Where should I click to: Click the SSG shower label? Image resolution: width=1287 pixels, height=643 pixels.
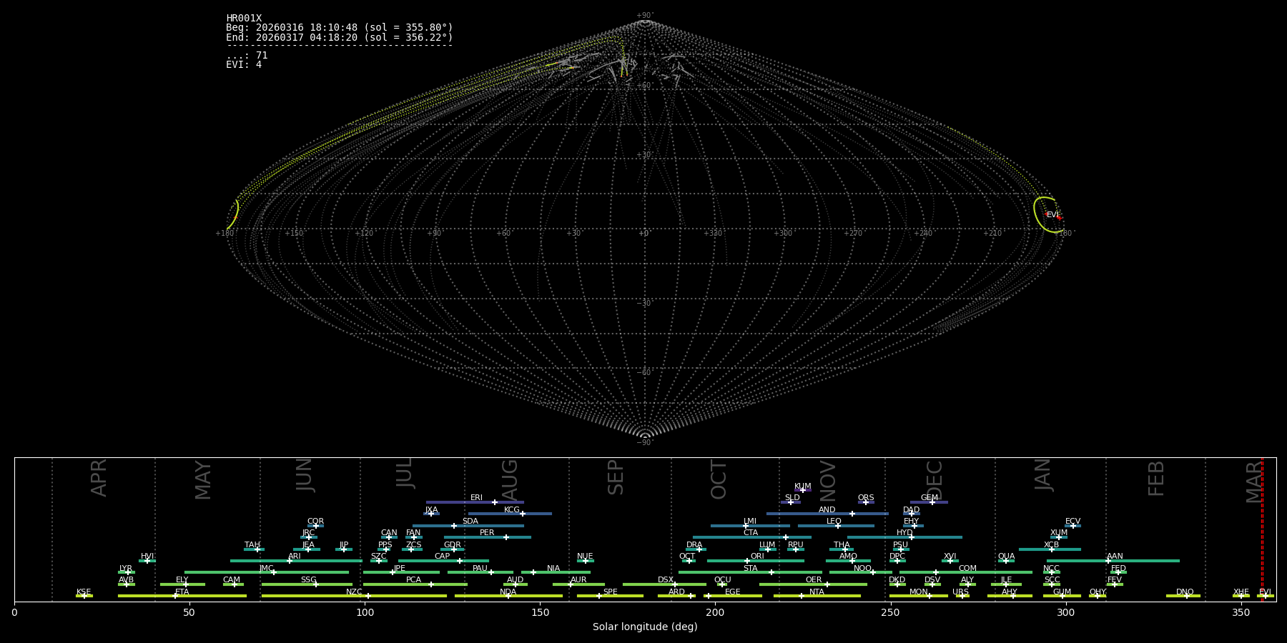[x=308, y=579]
